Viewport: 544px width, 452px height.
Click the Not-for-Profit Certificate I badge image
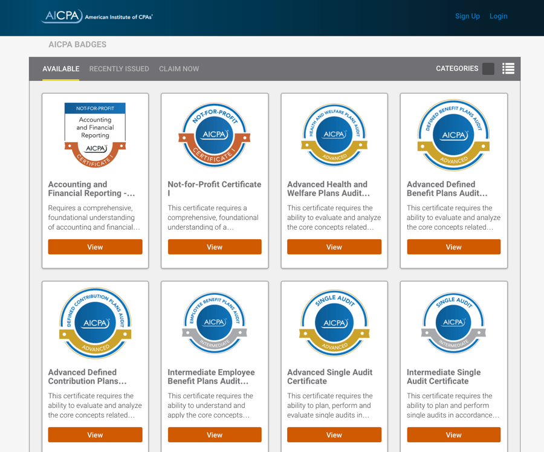(215, 135)
